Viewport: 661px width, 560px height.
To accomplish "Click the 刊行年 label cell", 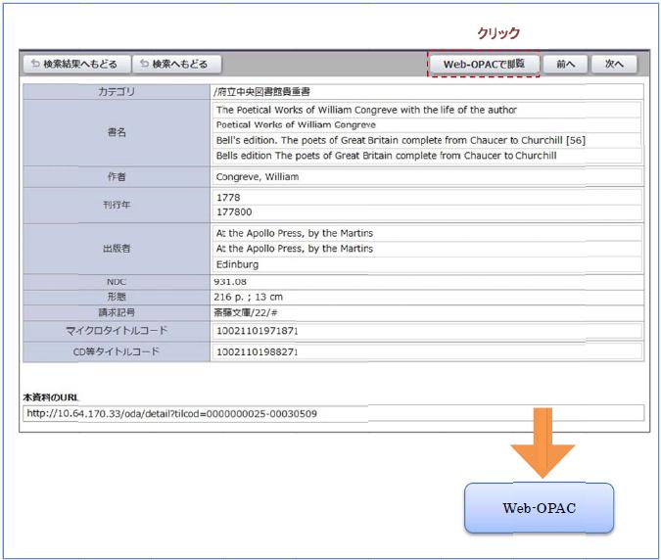I will click(x=117, y=206).
